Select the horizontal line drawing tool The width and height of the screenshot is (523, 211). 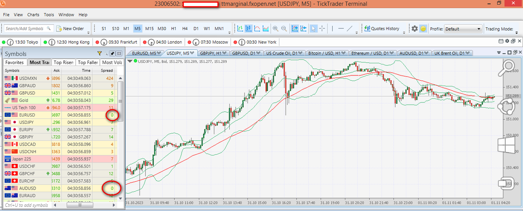341,29
